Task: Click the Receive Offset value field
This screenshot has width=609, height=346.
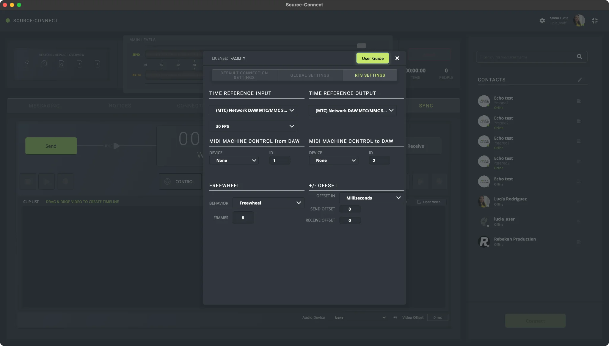Action: (x=350, y=221)
